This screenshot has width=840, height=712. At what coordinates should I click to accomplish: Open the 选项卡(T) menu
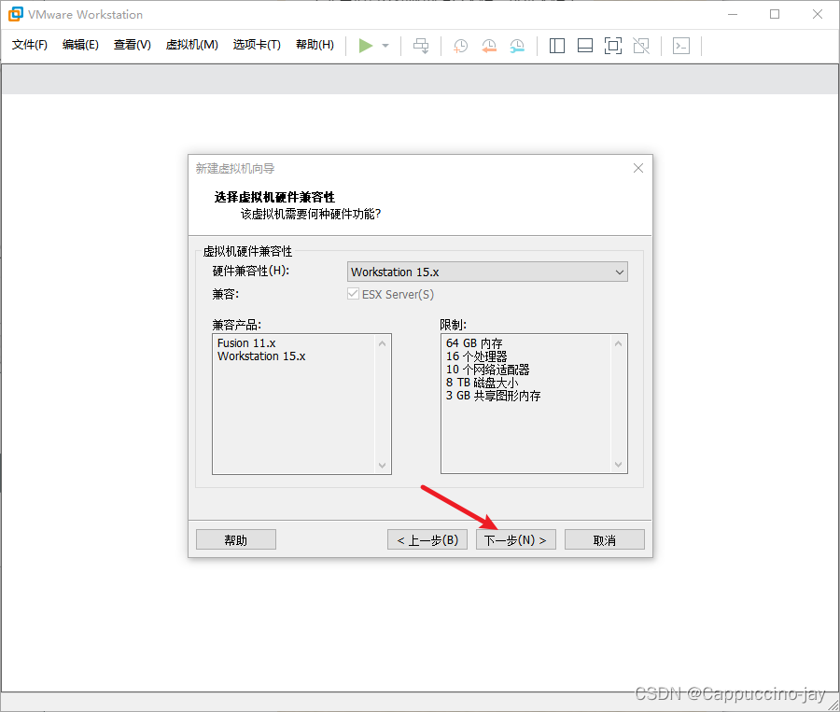click(257, 45)
